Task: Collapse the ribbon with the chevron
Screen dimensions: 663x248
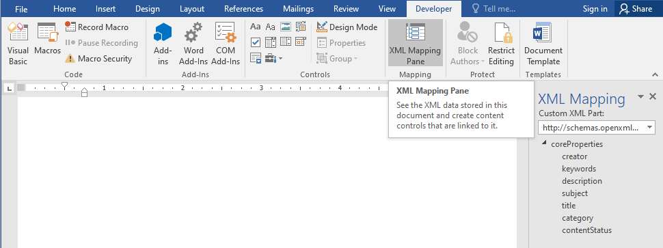Action: (655, 74)
